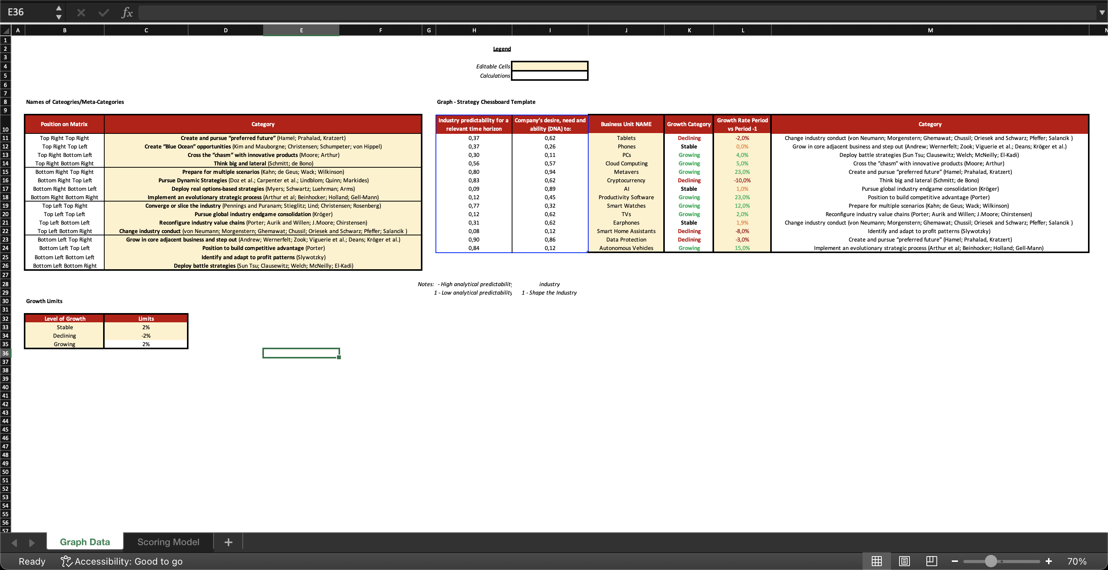1108x570 pixels.
Task: Switch to Page Break Preview icon
Action: click(932, 561)
